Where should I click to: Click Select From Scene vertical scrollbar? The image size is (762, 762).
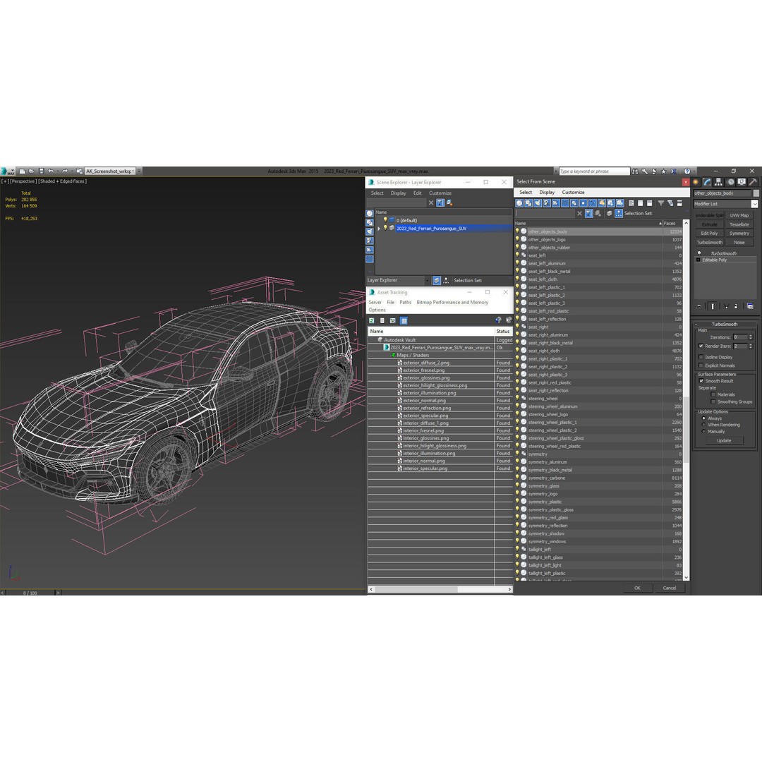coord(687,401)
